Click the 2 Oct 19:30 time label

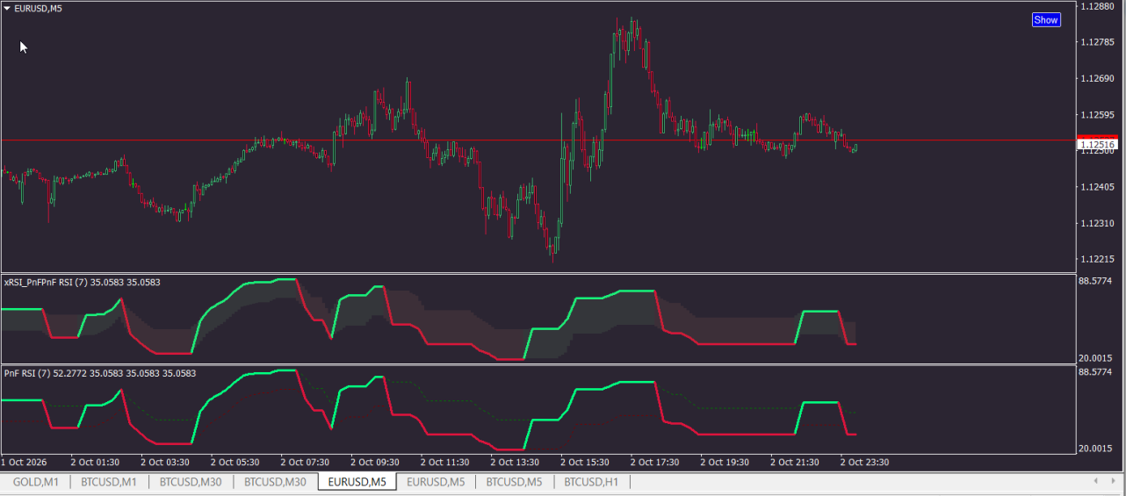click(x=725, y=462)
